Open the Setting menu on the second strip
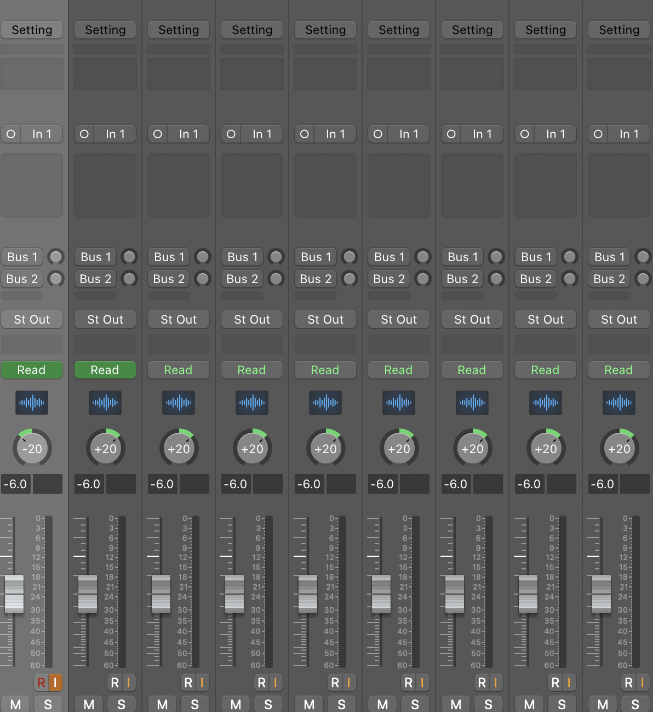This screenshot has height=712, width=653. click(x=105, y=30)
